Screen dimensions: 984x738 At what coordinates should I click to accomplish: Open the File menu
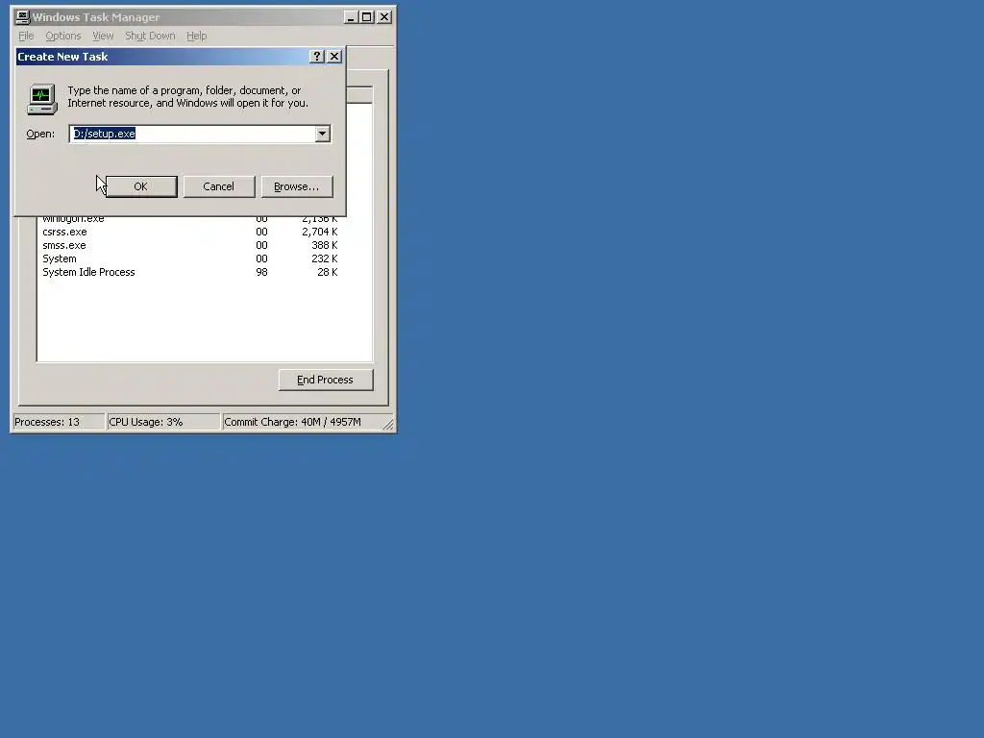[x=26, y=36]
